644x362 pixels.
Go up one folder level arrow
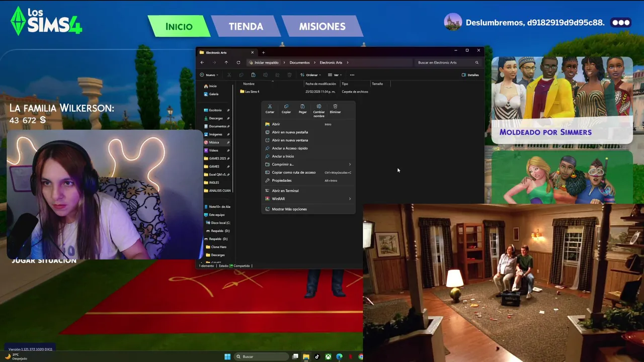(x=226, y=62)
